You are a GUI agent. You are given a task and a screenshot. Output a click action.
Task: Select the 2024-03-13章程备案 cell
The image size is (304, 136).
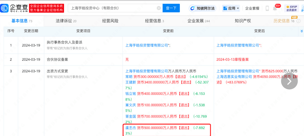[x=232, y=60]
